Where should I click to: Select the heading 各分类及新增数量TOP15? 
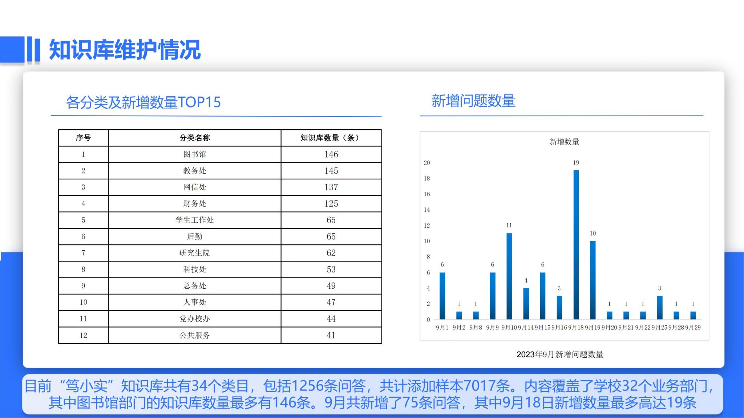pos(143,102)
